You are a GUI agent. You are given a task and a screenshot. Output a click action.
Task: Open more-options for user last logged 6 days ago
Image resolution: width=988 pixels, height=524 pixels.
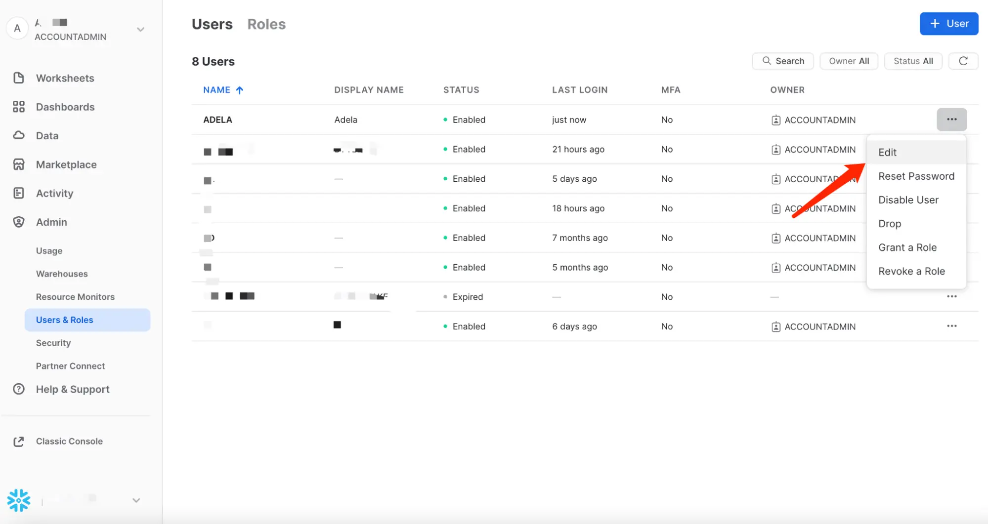951,326
